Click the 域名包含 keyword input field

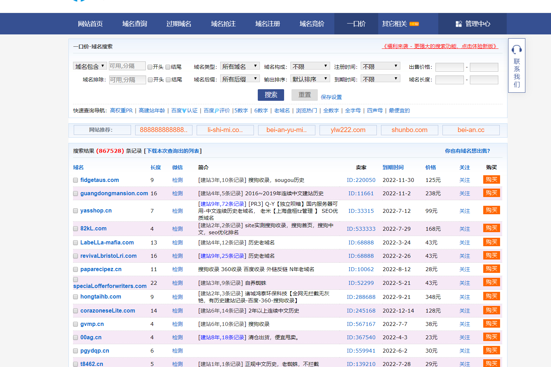point(127,66)
